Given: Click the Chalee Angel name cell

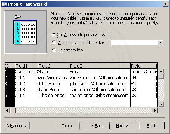Looking at the screenshot, I should [54, 96].
